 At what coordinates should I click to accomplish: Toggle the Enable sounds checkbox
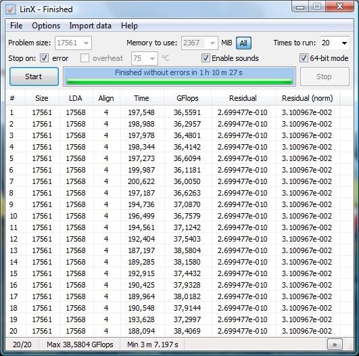pos(206,58)
